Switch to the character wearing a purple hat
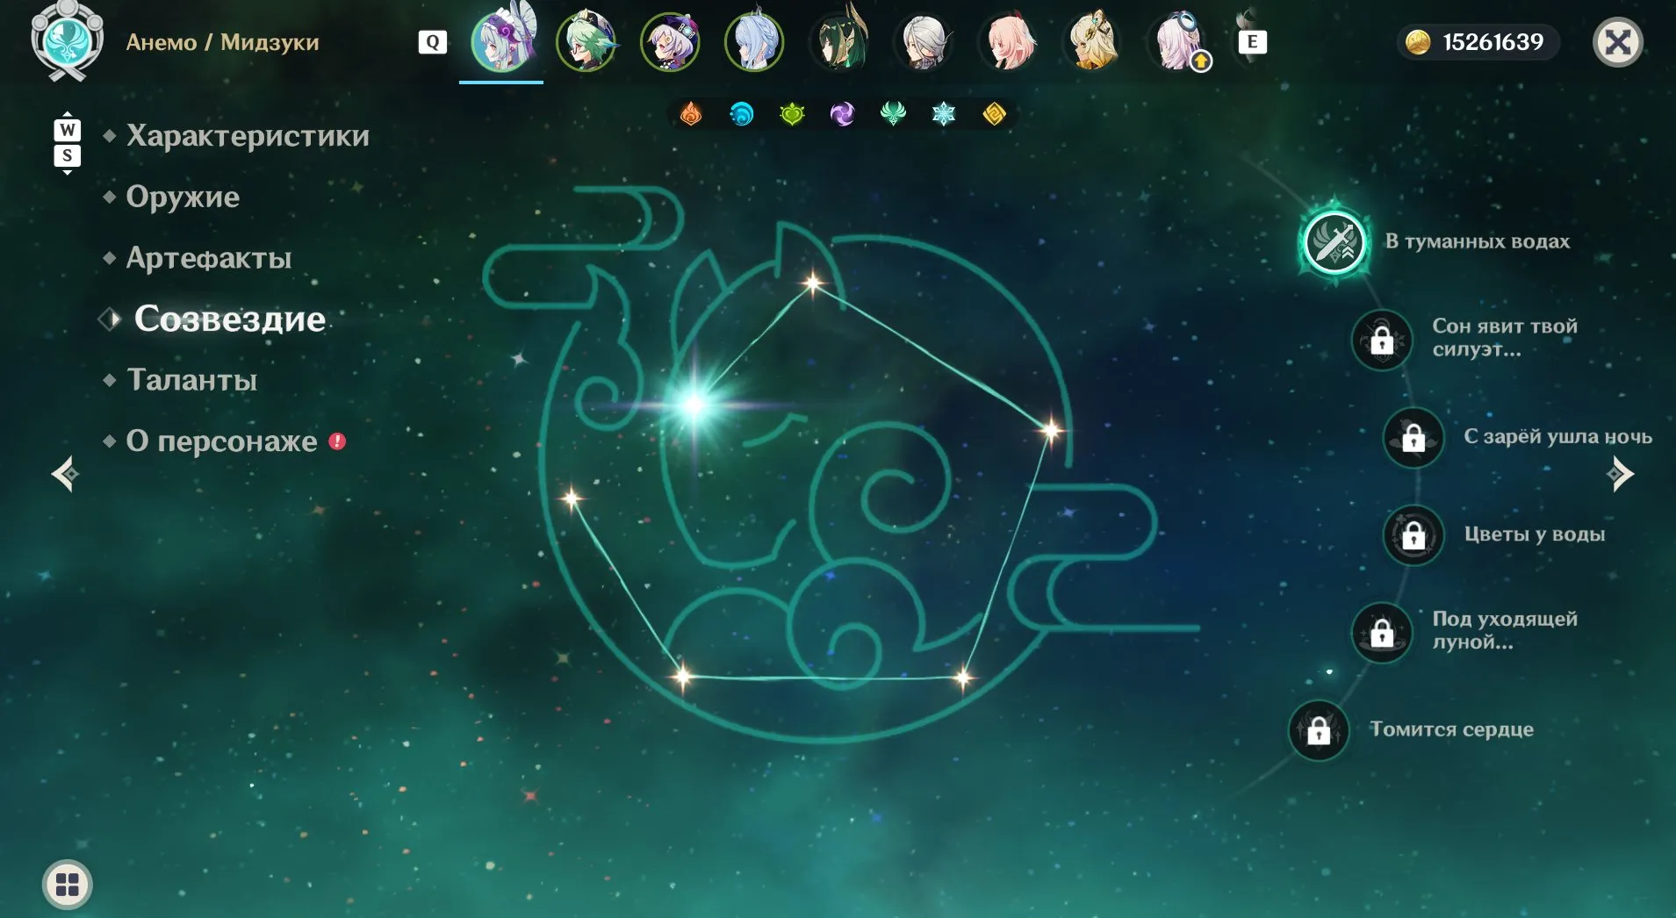The height and width of the screenshot is (918, 1676). [x=670, y=41]
